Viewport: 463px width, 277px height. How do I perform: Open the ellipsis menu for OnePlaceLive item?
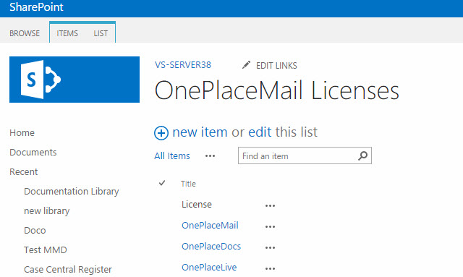270,268
